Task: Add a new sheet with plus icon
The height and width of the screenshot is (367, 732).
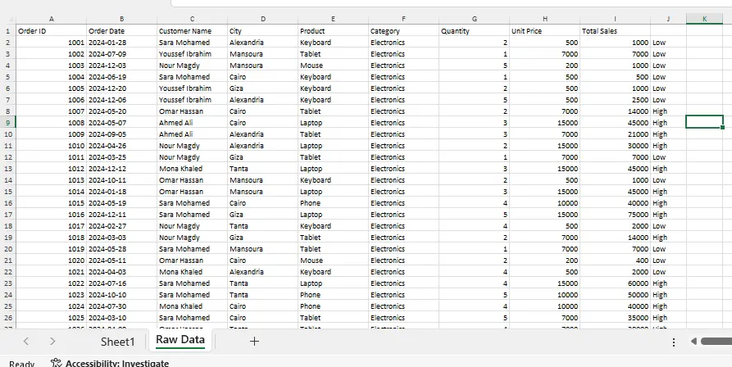Action: click(x=254, y=342)
